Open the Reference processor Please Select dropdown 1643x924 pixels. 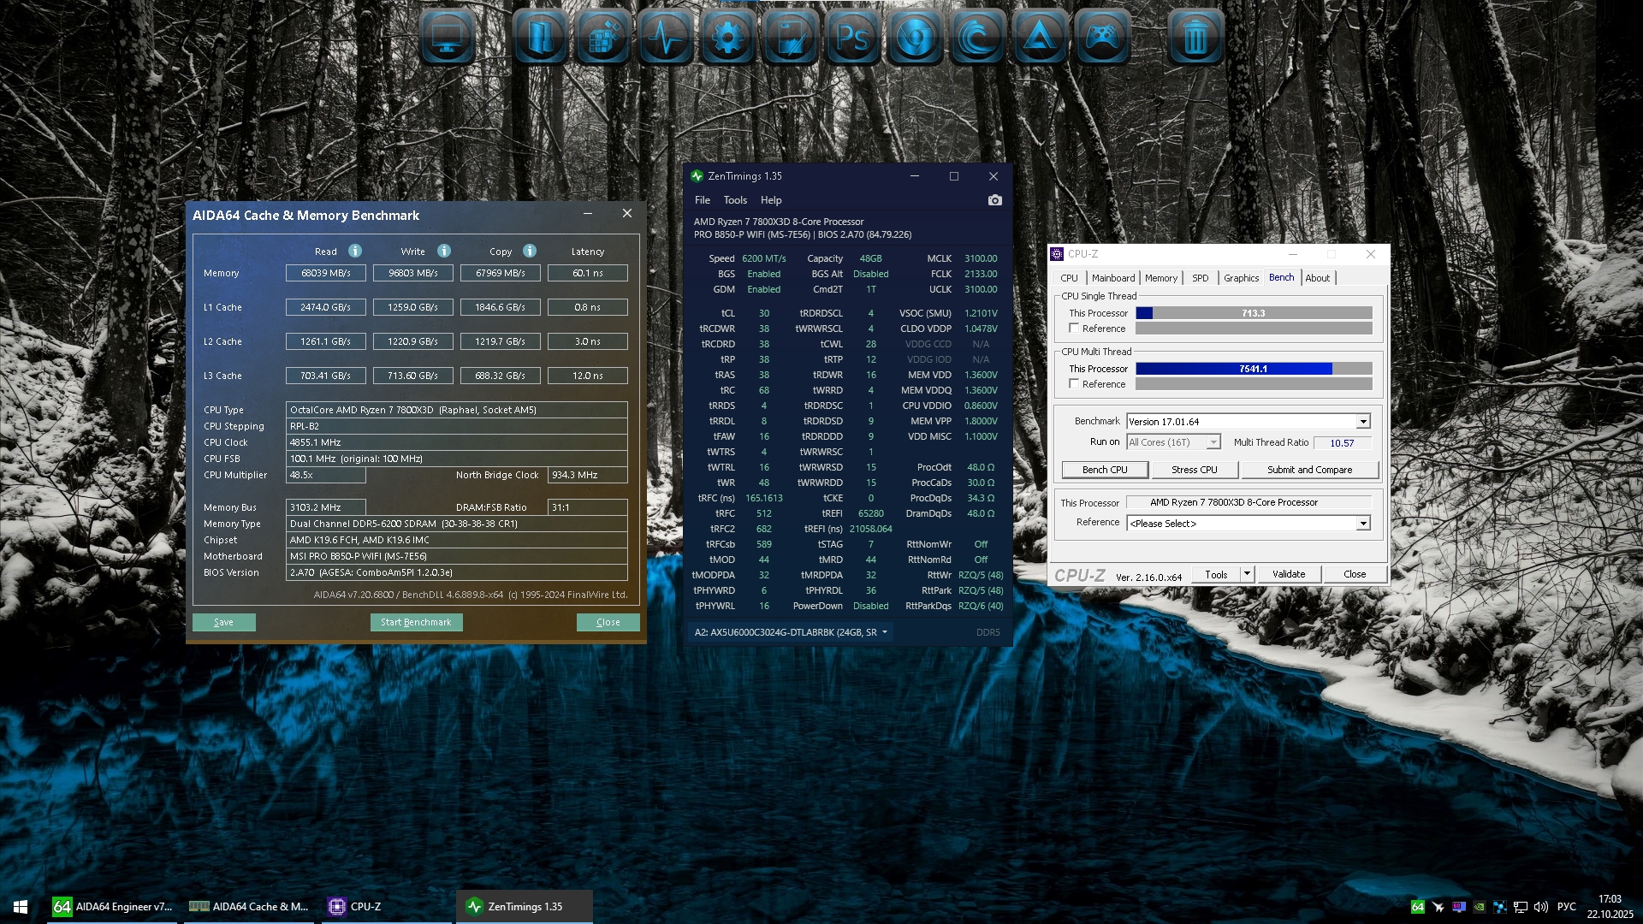pos(1363,524)
